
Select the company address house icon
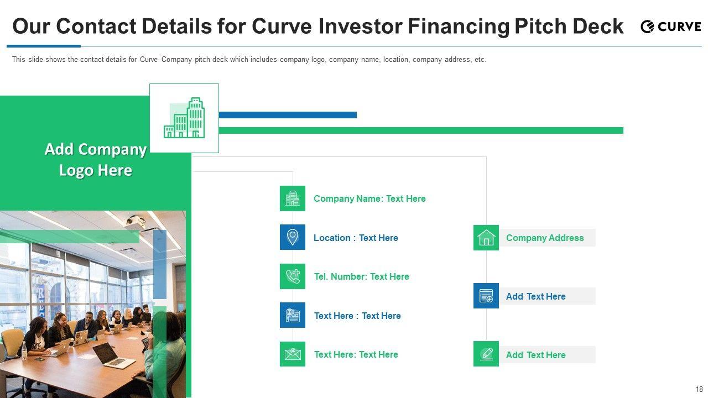pyautogui.click(x=486, y=238)
